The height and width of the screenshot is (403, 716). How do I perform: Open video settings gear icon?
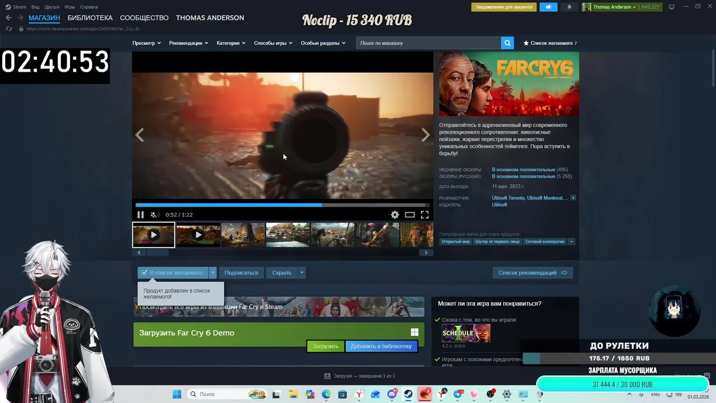point(395,215)
